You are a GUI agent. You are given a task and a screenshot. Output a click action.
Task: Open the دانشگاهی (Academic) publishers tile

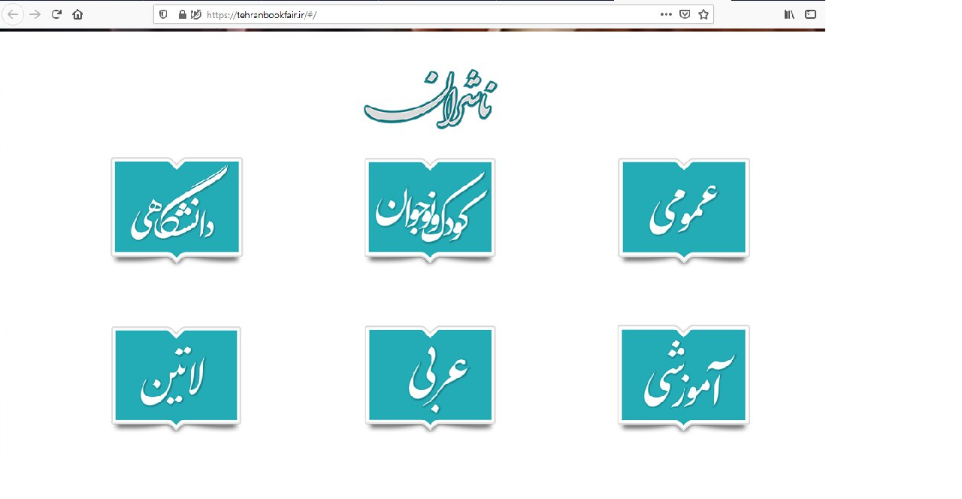click(x=177, y=210)
